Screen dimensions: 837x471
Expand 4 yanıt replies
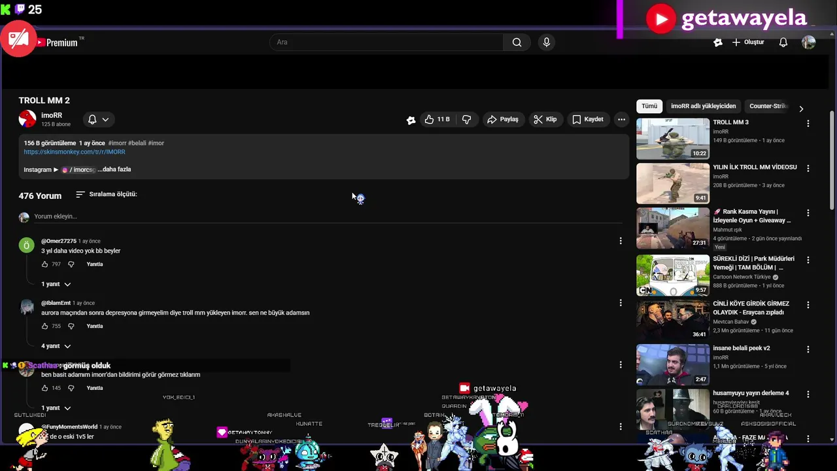(x=56, y=346)
